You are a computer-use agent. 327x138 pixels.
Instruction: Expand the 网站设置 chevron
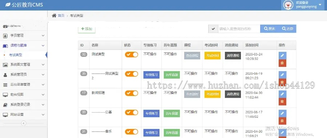click(43, 114)
